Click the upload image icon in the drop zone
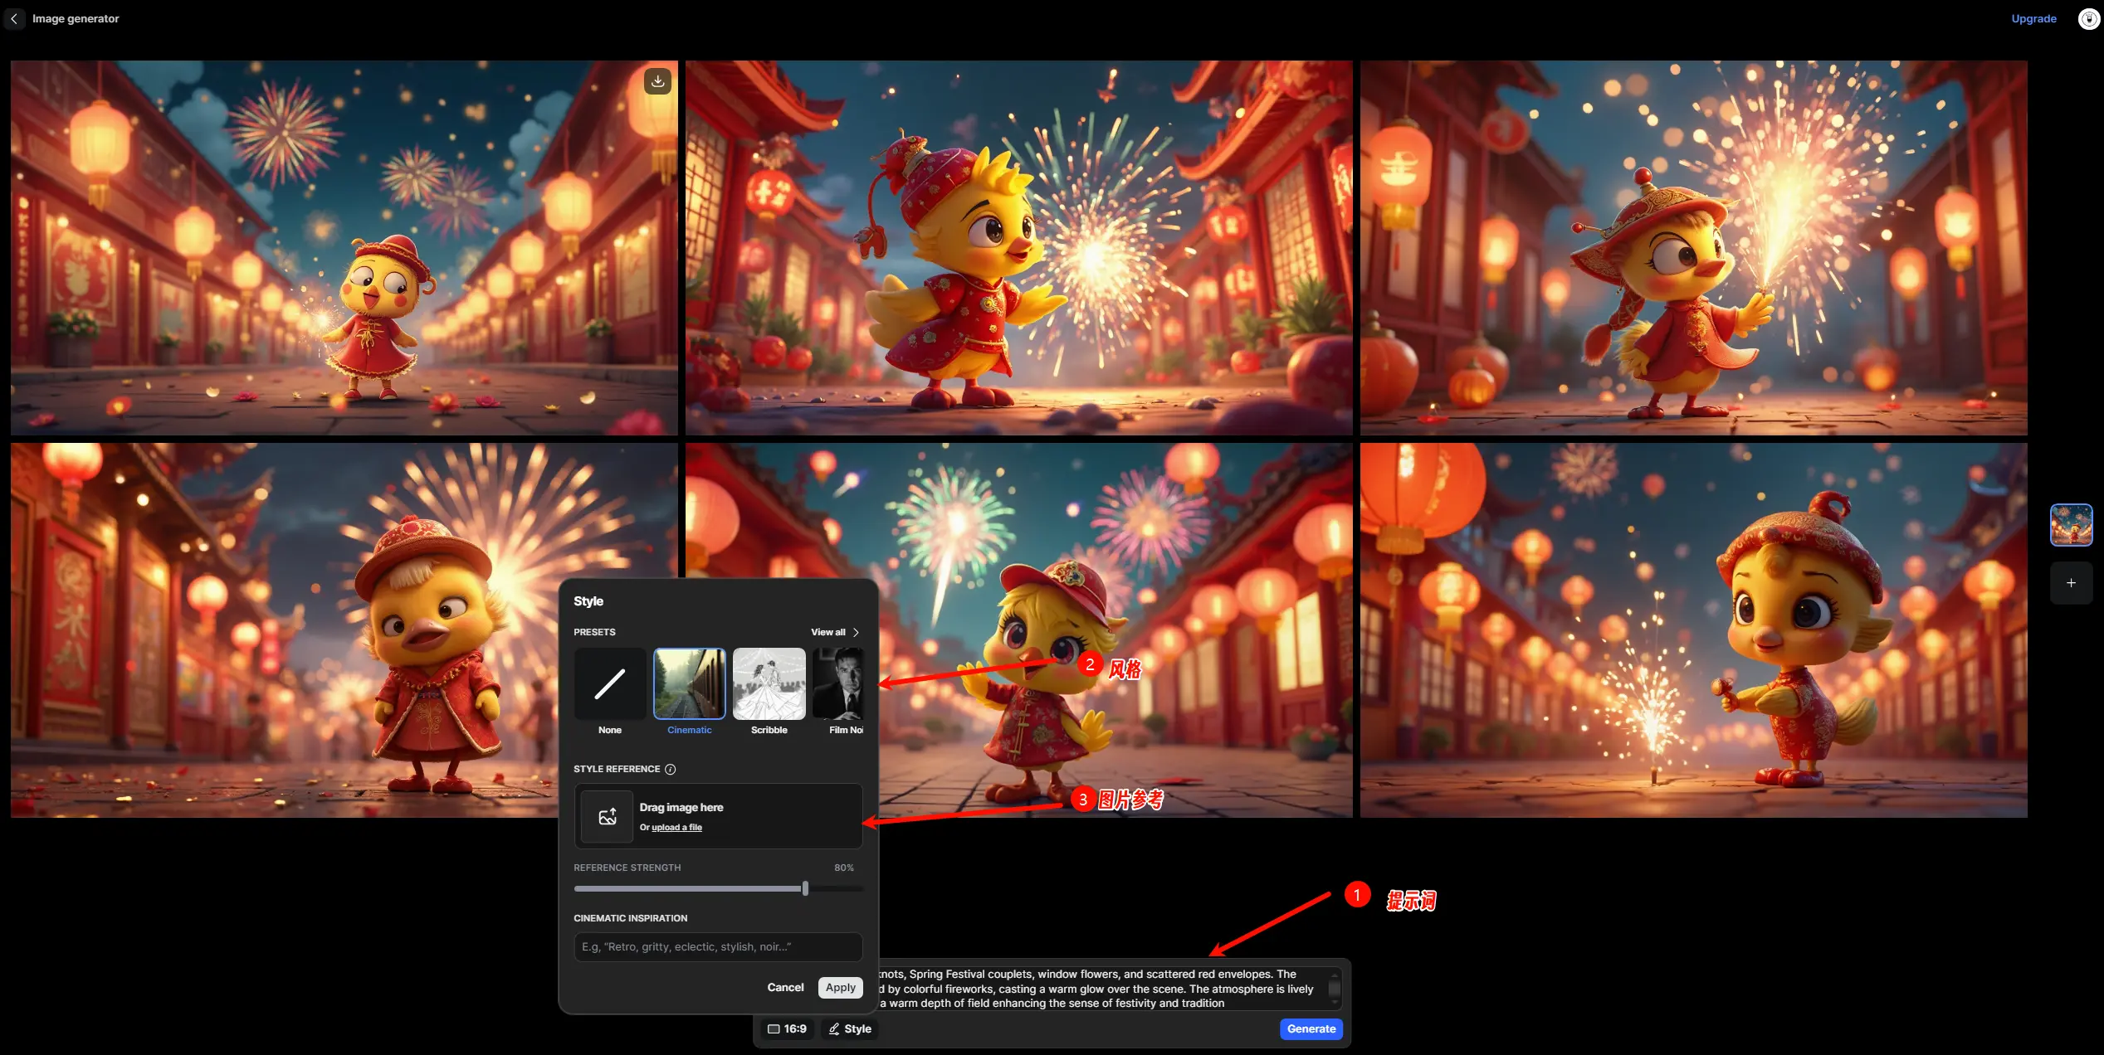2104x1055 pixels. coord(608,816)
